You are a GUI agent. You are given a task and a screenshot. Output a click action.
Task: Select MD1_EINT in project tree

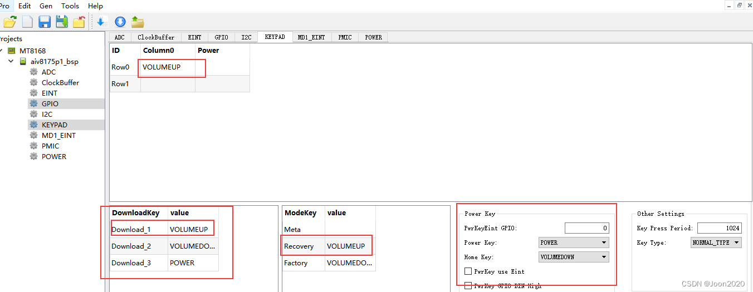58,136
